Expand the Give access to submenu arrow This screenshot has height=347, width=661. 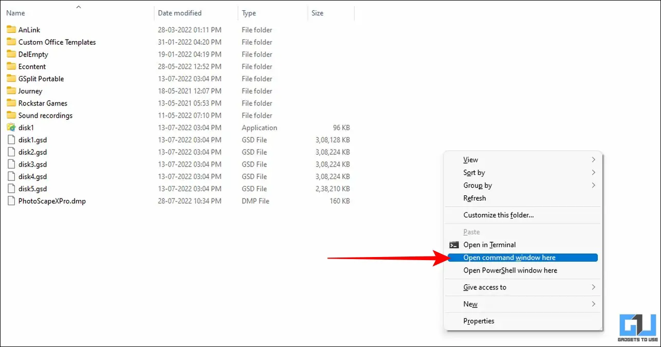coord(593,287)
